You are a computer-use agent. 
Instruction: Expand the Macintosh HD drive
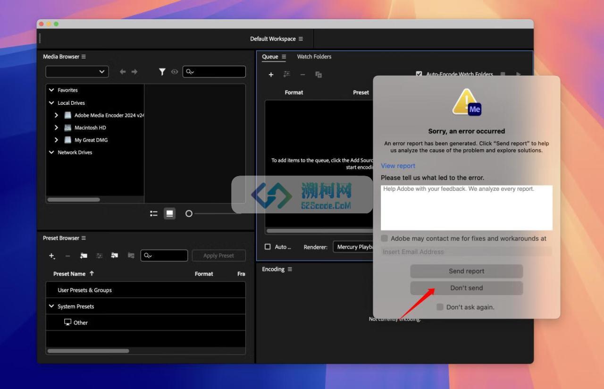coord(56,127)
